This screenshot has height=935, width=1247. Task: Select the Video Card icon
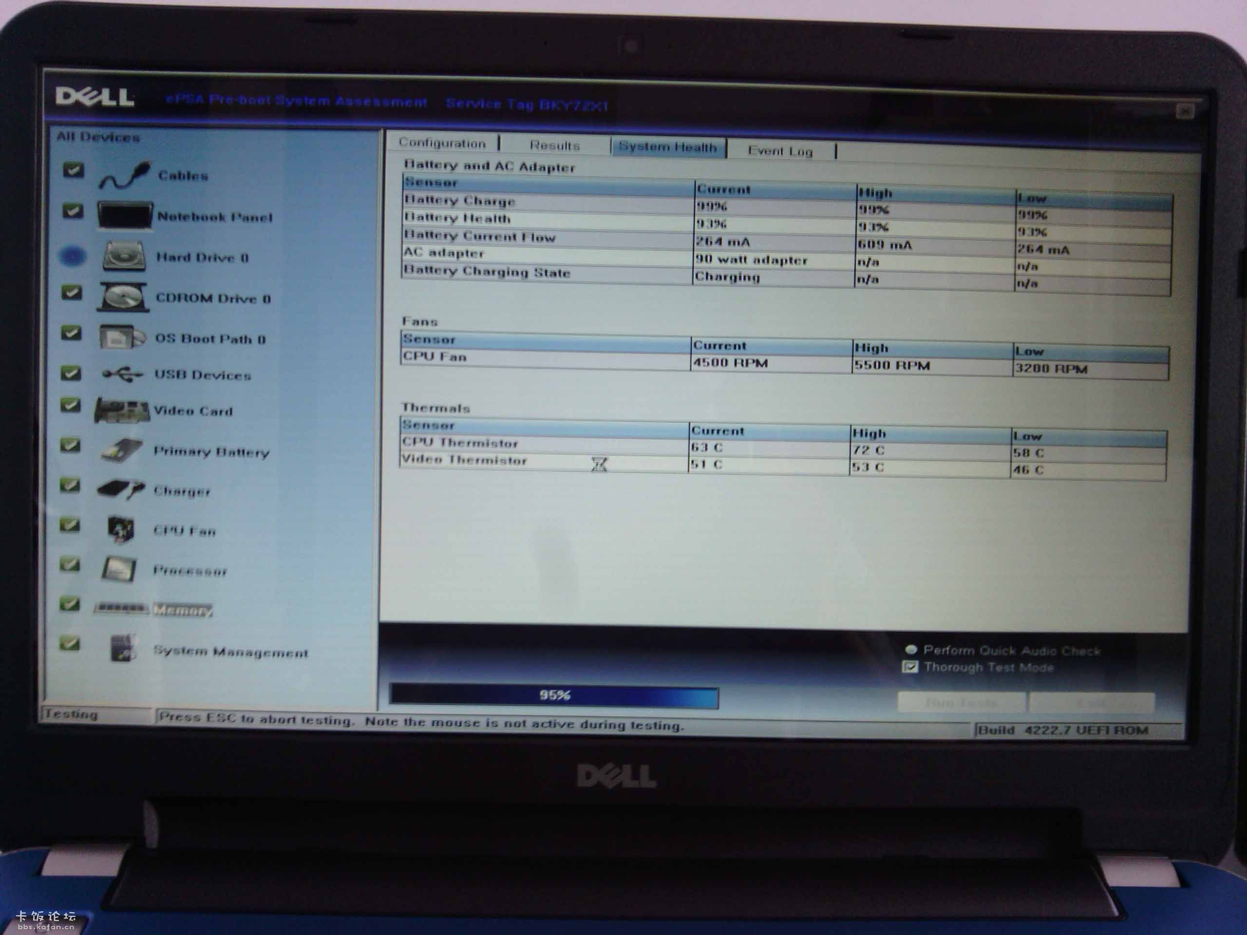pyautogui.click(x=122, y=411)
